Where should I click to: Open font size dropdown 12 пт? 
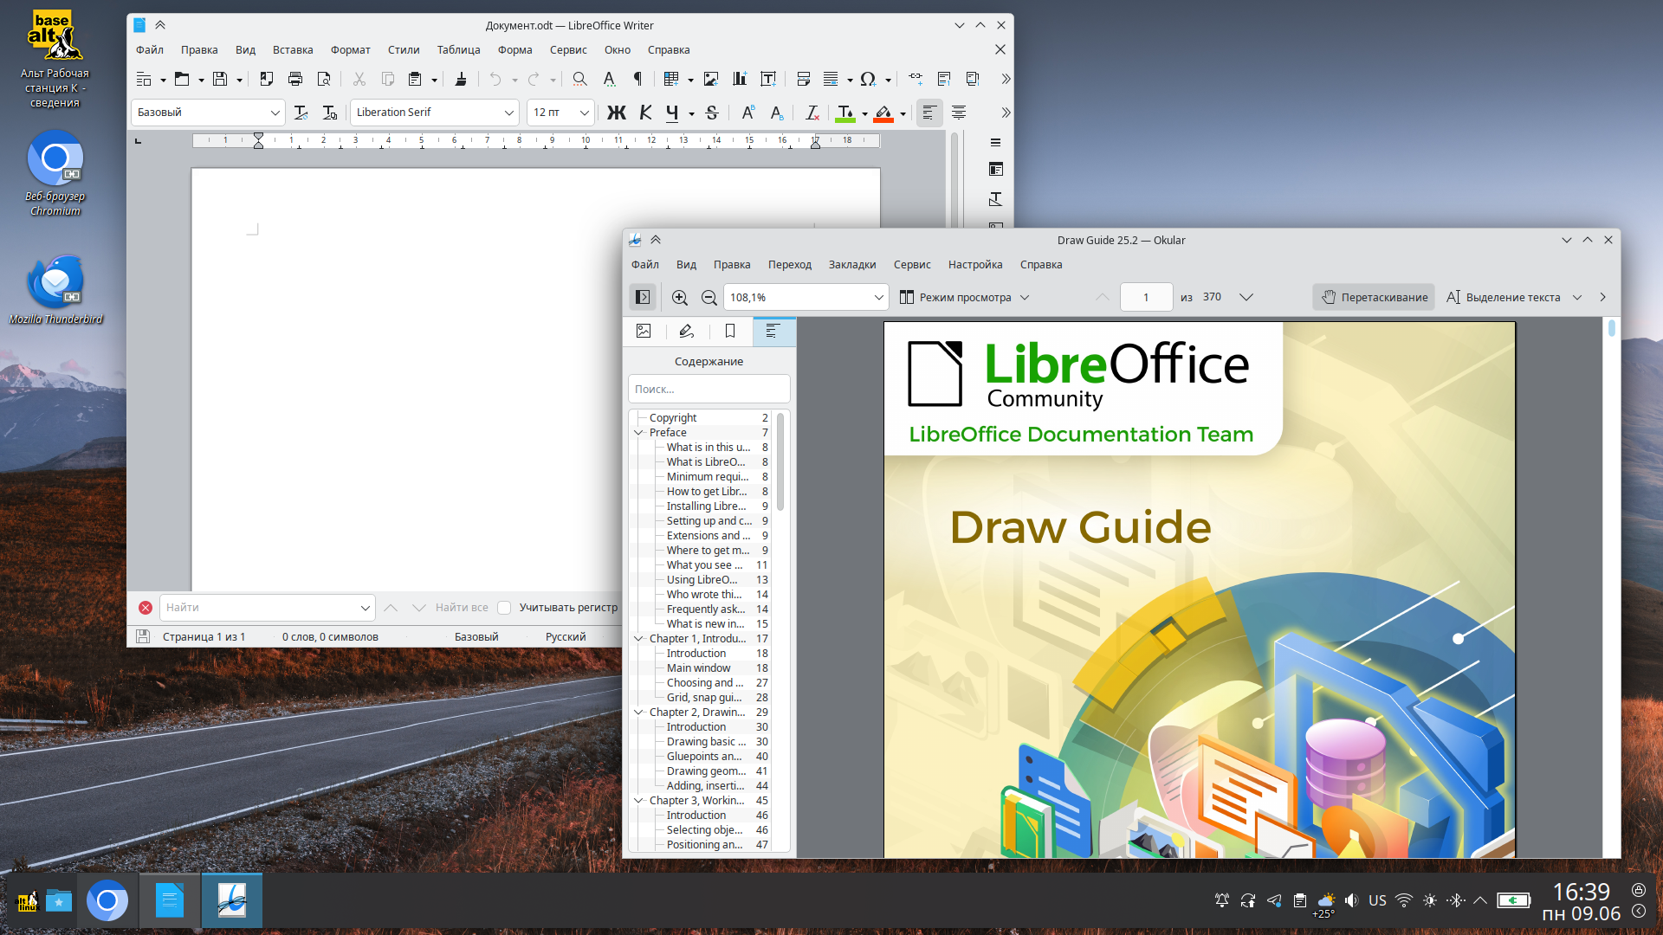tap(584, 113)
